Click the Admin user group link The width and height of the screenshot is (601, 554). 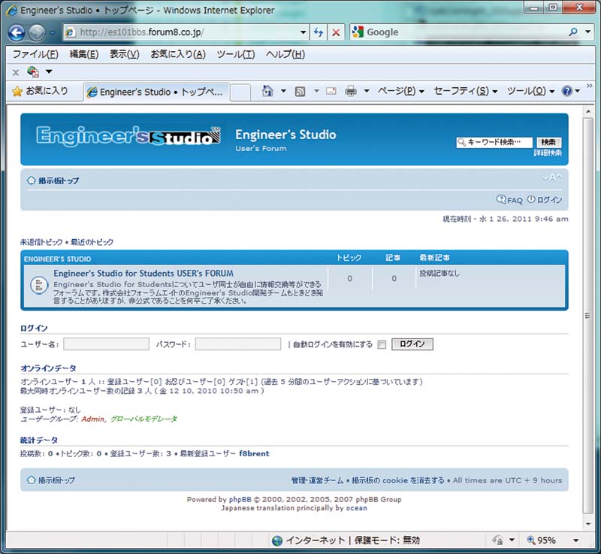(92, 419)
